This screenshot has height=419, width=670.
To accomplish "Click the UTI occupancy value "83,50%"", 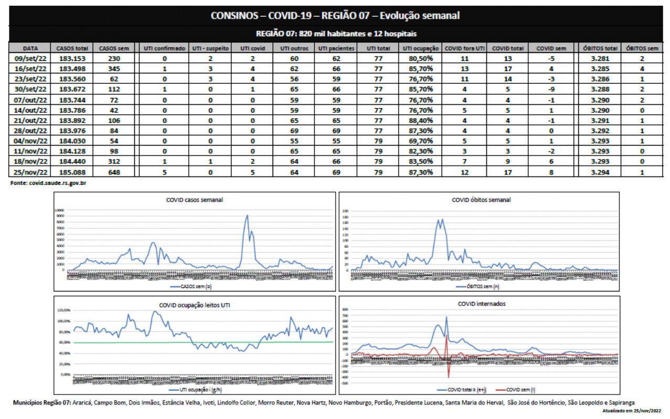I will coord(421,162).
